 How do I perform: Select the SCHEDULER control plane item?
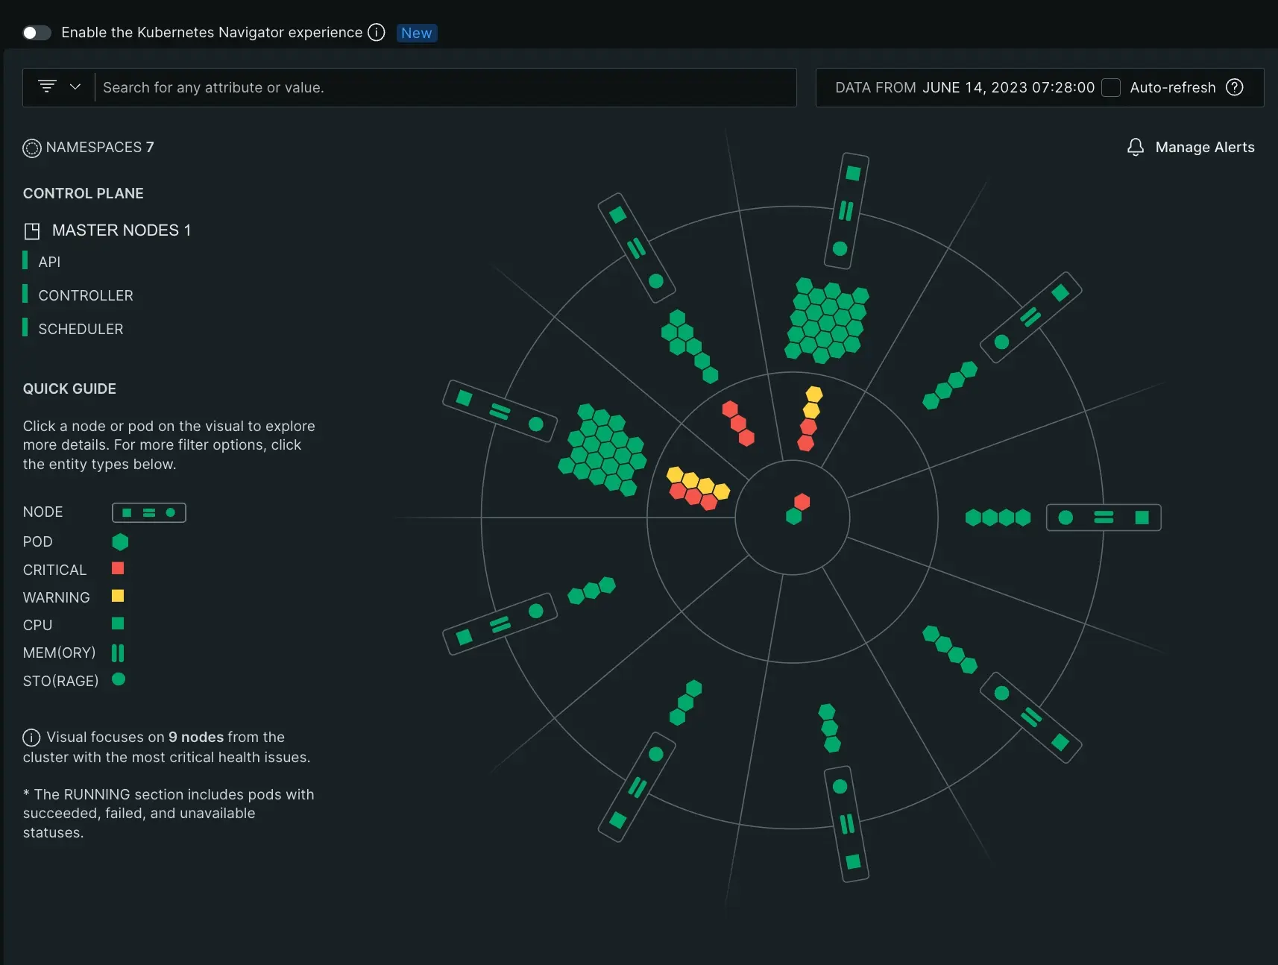coord(81,329)
